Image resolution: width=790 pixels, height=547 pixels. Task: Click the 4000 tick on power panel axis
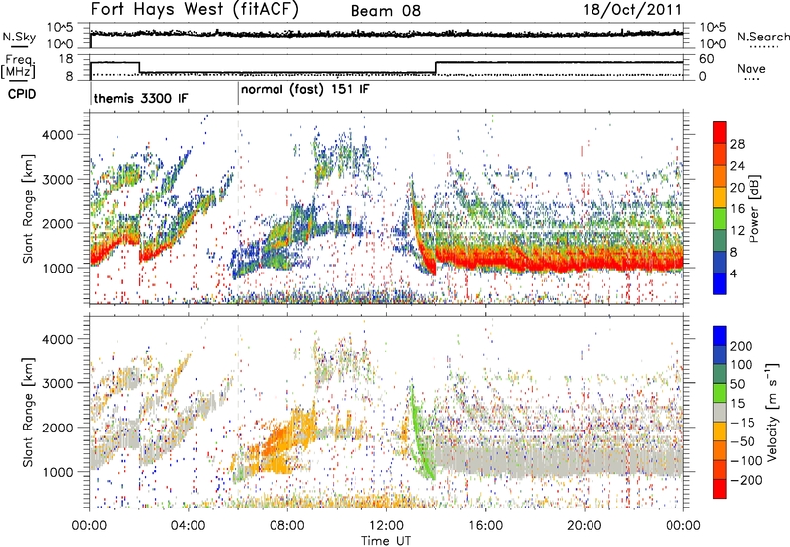point(57,135)
